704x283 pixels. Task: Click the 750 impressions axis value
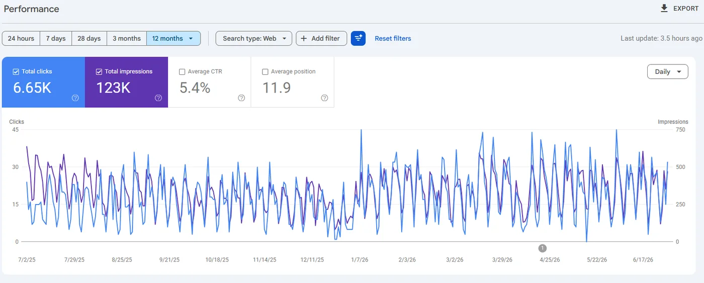680,130
